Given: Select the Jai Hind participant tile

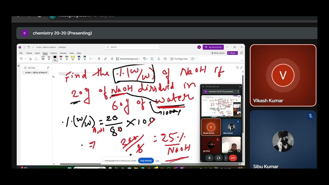Looking at the screenshot, I should tap(211, 145).
